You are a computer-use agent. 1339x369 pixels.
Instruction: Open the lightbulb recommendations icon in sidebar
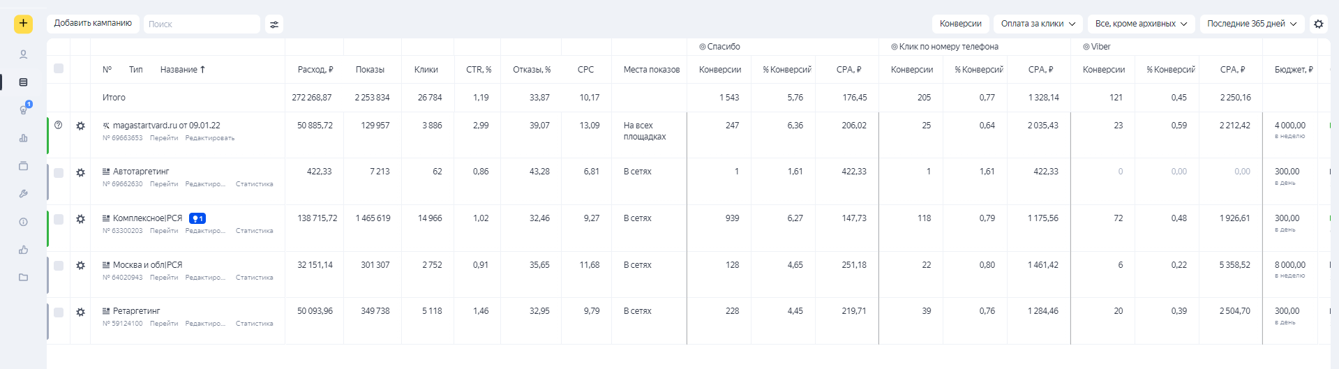pyautogui.click(x=24, y=110)
